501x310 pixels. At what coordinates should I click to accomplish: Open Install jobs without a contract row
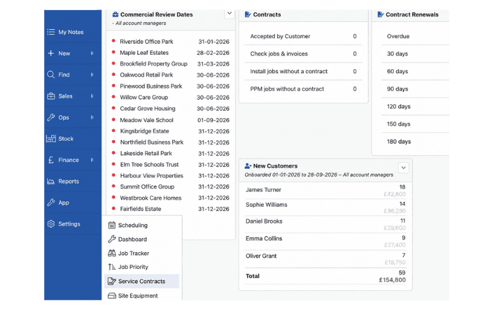[304, 71]
